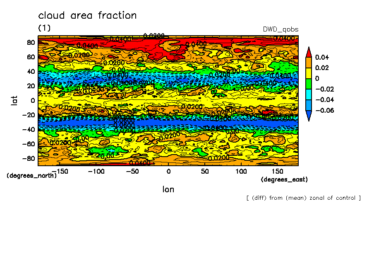This screenshot has height=271, width=374.
Task: Click the -80 latitude tick label
Action: coord(29,159)
